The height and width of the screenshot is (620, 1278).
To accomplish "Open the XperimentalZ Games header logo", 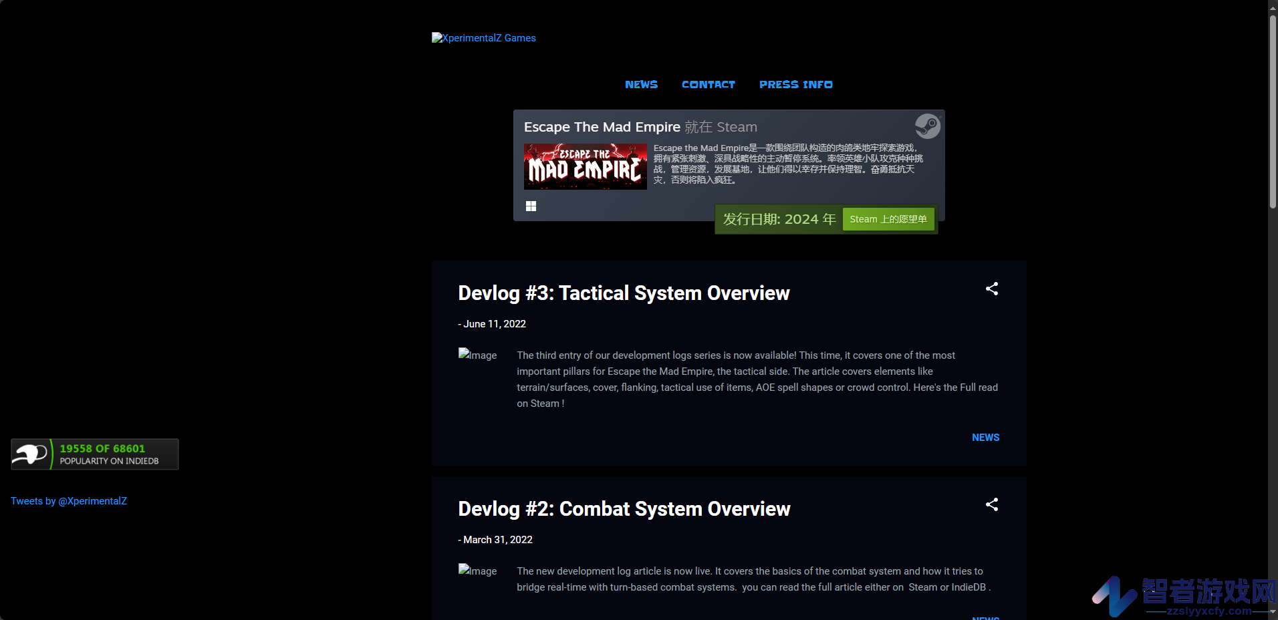I will pos(484,38).
